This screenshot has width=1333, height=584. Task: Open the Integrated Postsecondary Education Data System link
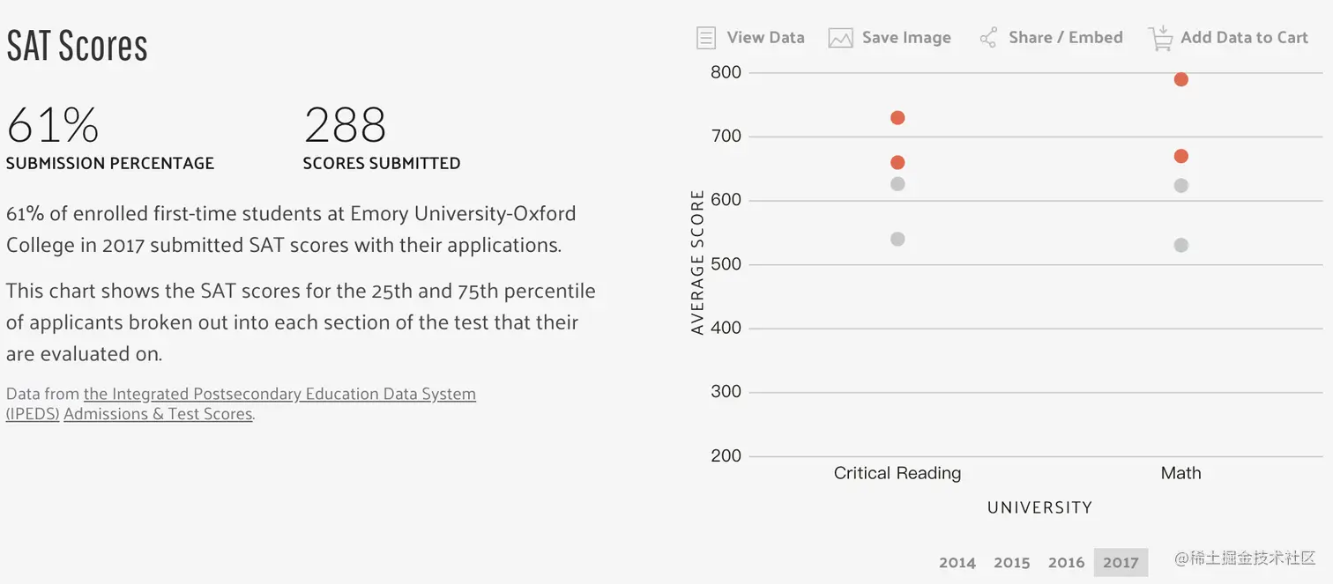(x=279, y=394)
